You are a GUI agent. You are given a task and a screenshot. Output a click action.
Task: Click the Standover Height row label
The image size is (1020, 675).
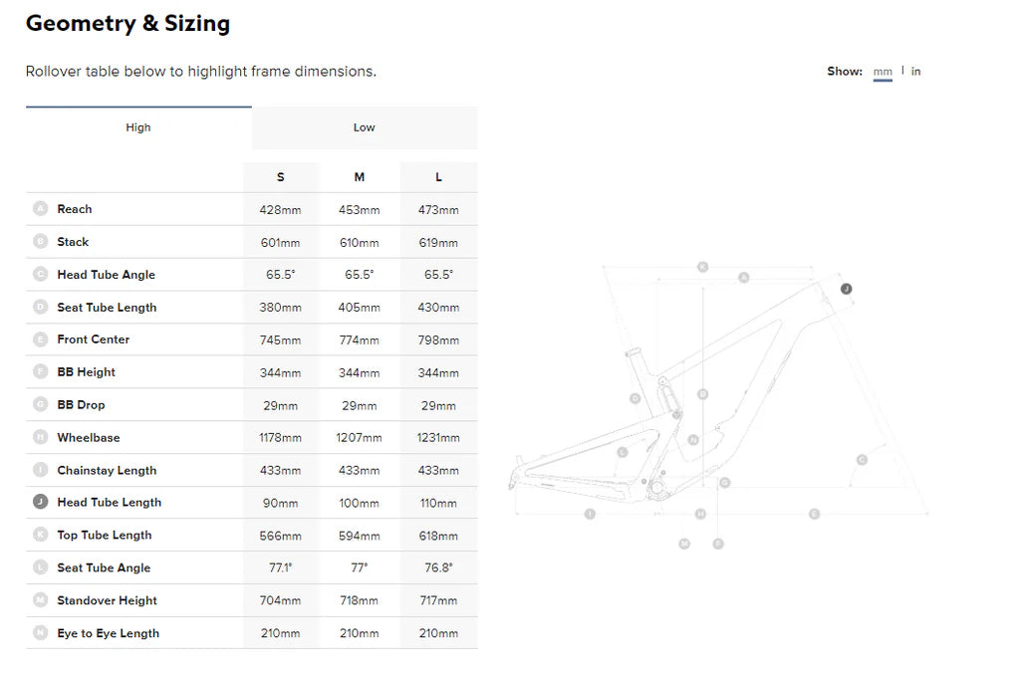click(108, 600)
